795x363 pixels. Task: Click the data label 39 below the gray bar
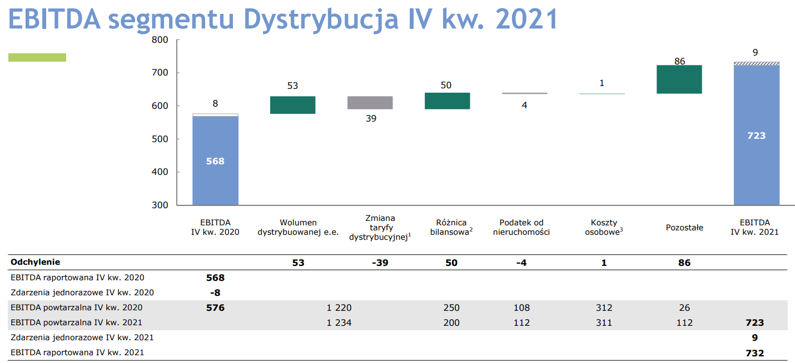pos(371,118)
